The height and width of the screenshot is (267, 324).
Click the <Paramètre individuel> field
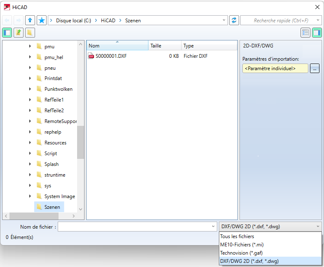275,69
